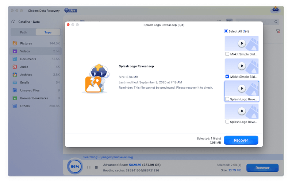The width and height of the screenshot is (292, 186).
Task: Check the last Splash Logo Reve checkbox
Action: coord(227,122)
